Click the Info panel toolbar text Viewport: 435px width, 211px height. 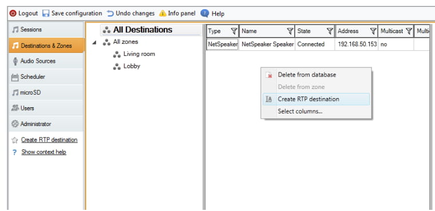click(181, 13)
